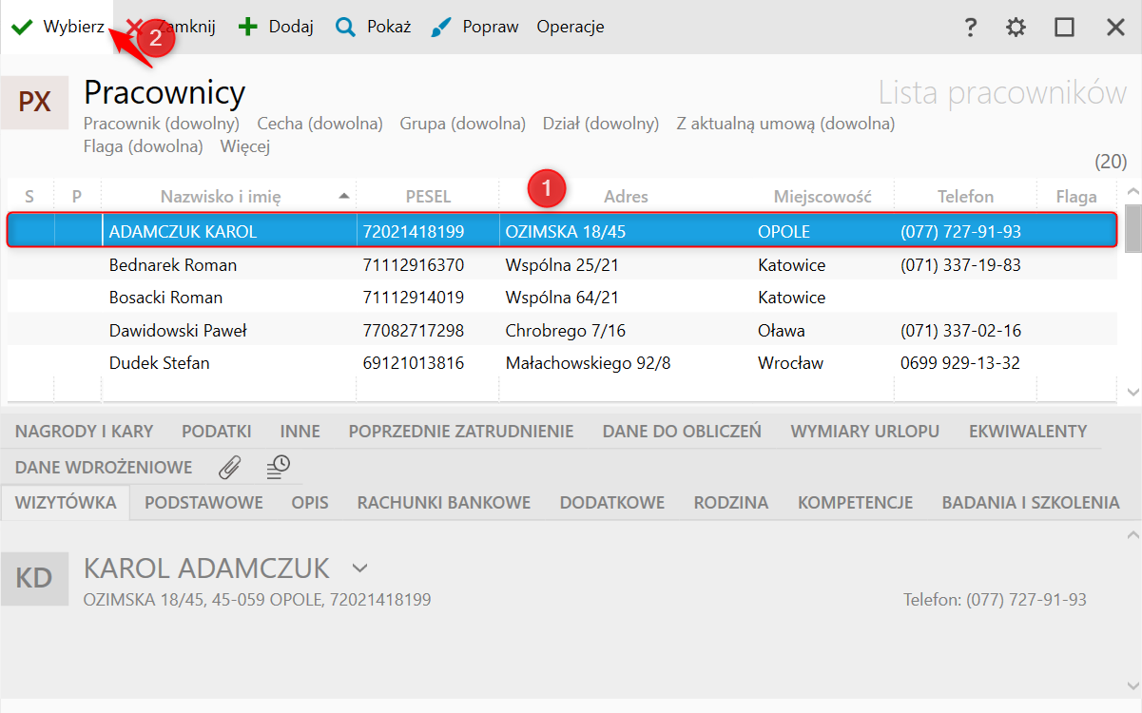Click the green Wybierz checkmark button
Screen dimensions: 1142x713
tap(57, 27)
